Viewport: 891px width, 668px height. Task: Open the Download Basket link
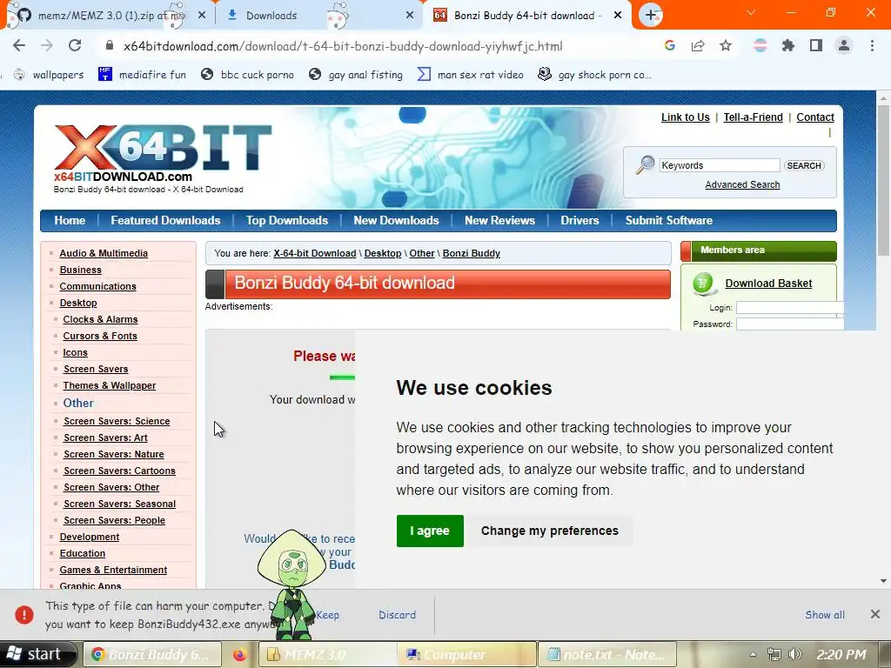pyautogui.click(x=768, y=284)
